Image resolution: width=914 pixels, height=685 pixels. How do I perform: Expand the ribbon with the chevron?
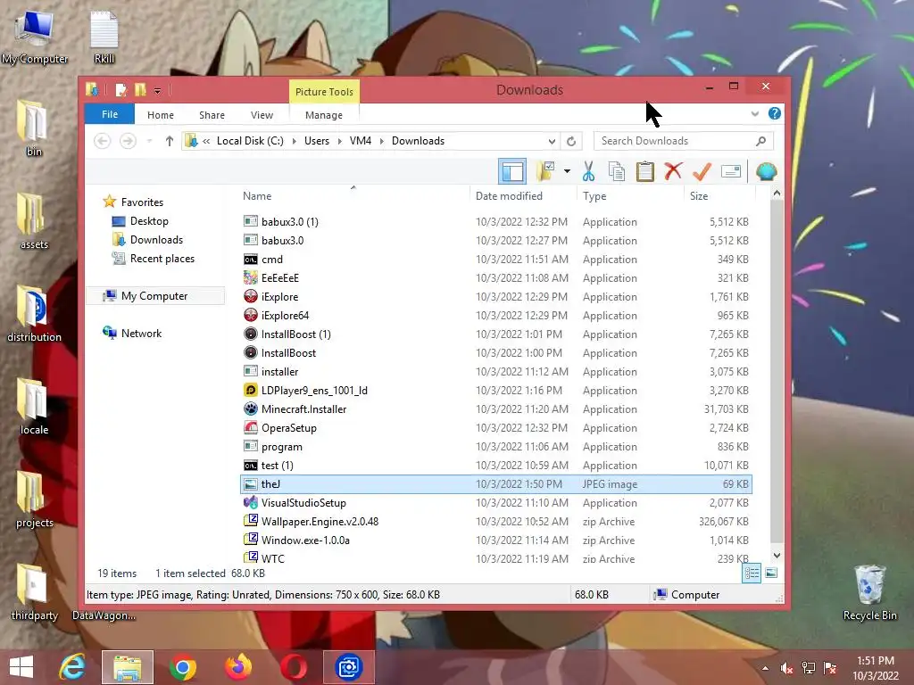[755, 114]
